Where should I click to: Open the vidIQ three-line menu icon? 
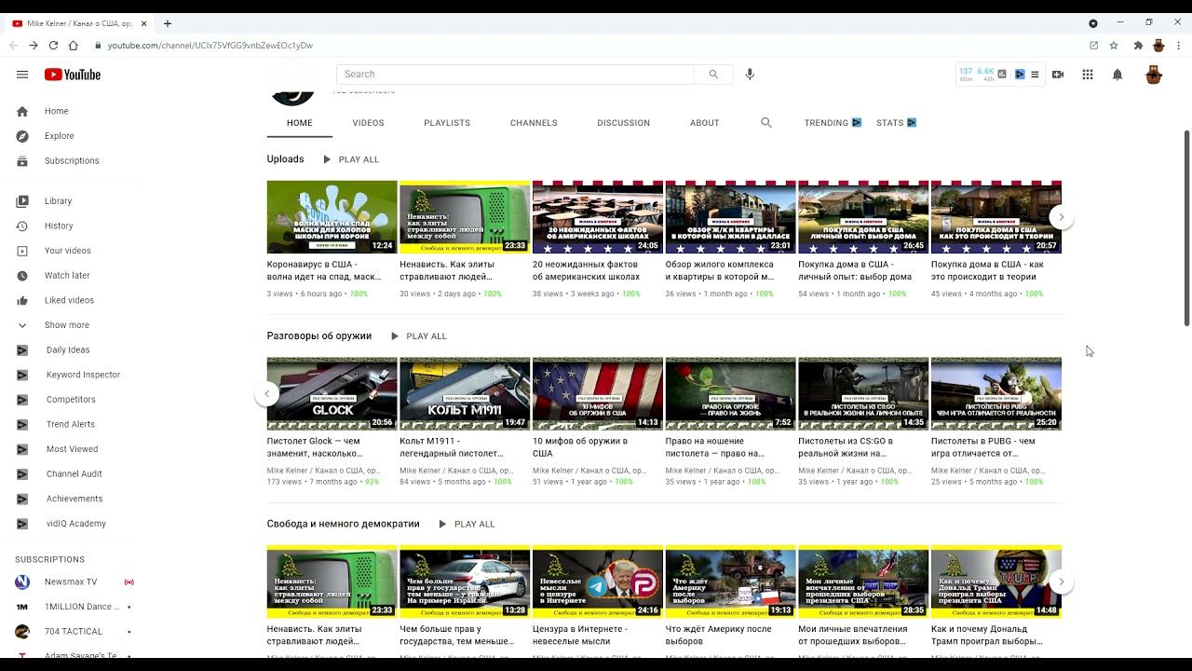click(1035, 75)
